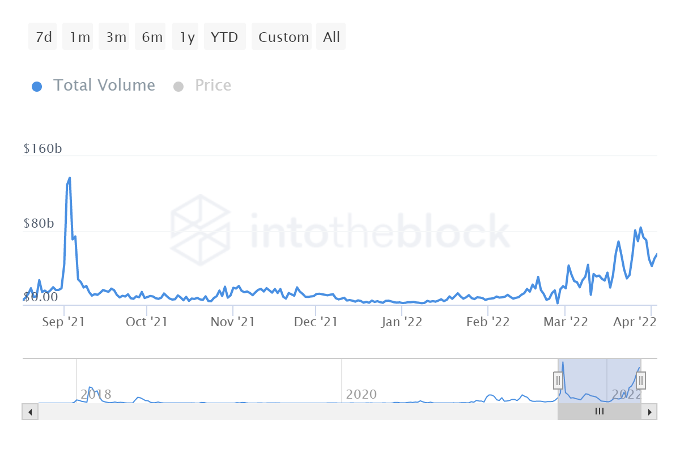Set chart range to 6m
This screenshot has width=680, height=453.
pyautogui.click(x=152, y=37)
